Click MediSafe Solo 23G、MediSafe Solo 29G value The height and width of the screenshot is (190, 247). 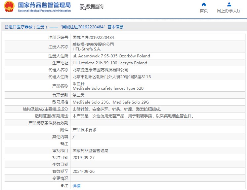pos(111,102)
